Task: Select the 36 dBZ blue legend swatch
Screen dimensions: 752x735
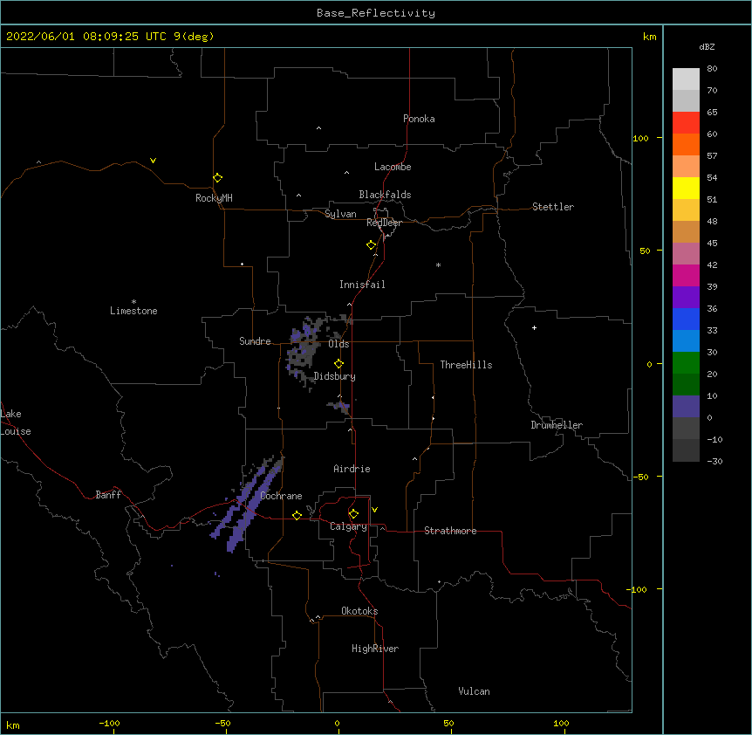Action: pyautogui.click(x=686, y=319)
